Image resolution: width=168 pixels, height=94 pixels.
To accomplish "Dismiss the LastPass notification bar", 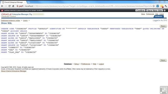I will click(165, 10).
